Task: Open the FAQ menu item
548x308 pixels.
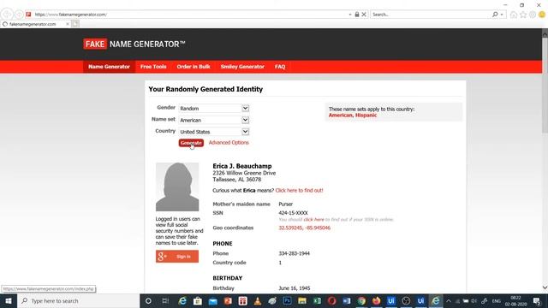Action: (280, 67)
